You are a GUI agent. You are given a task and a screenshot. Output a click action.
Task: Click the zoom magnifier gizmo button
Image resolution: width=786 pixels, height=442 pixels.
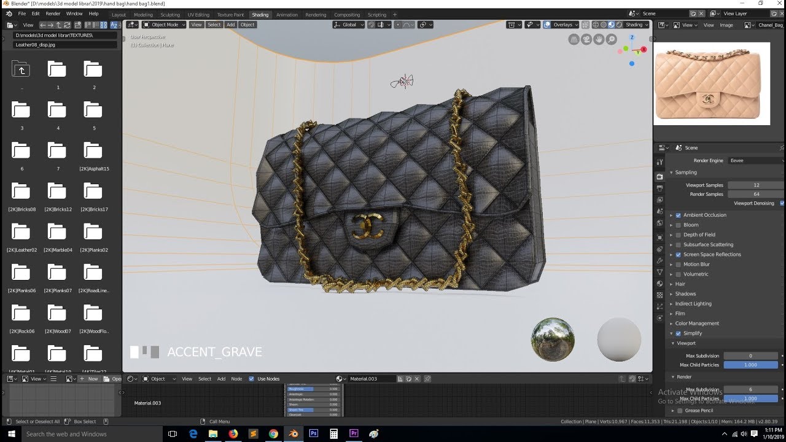[x=611, y=39]
